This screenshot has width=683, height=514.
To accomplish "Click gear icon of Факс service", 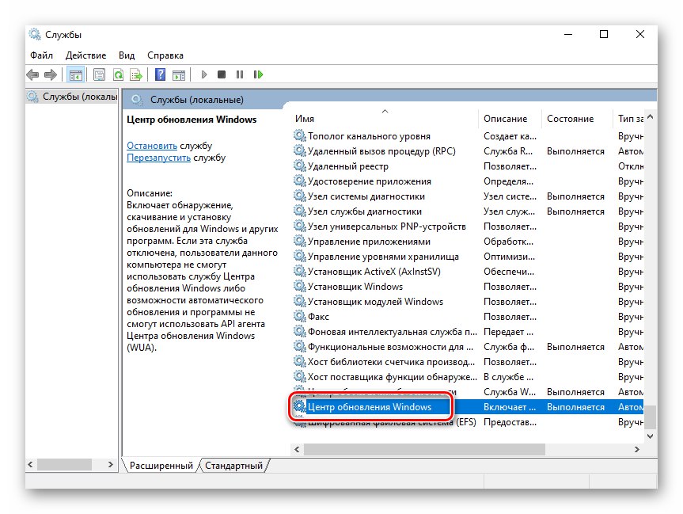I will (x=299, y=316).
